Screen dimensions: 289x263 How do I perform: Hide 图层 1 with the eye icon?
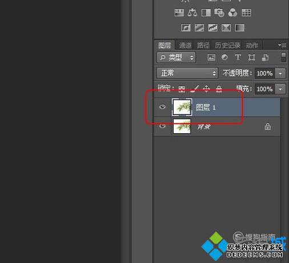[x=162, y=107]
